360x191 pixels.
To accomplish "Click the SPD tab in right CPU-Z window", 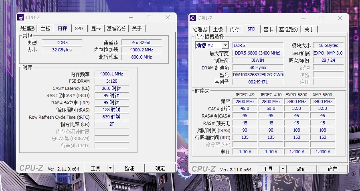I will [251, 29].
